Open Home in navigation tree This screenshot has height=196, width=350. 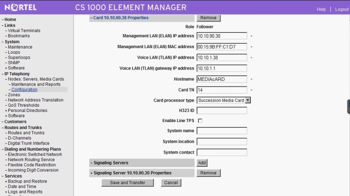pos(10,19)
